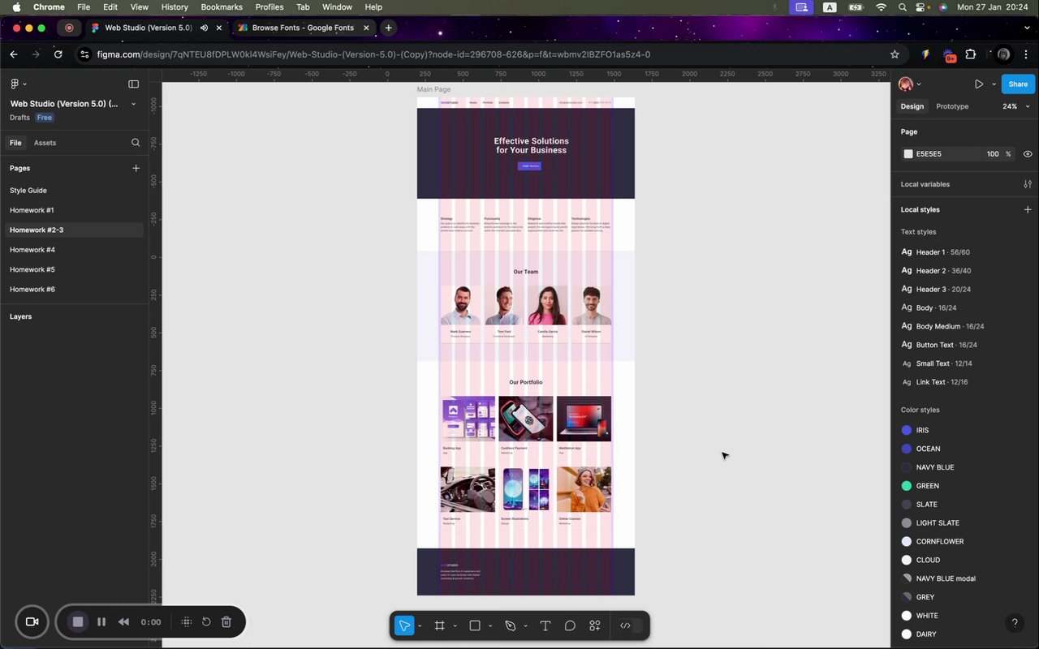This screenshot has width=1039, height=649.
Task: Go back in Chrome
Action: (x=14, y=54)
